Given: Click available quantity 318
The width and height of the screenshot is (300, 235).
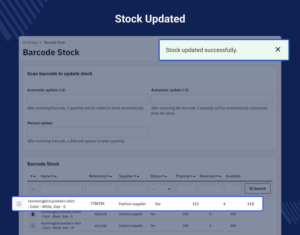Looking at the screenshot, I should 250,204.
